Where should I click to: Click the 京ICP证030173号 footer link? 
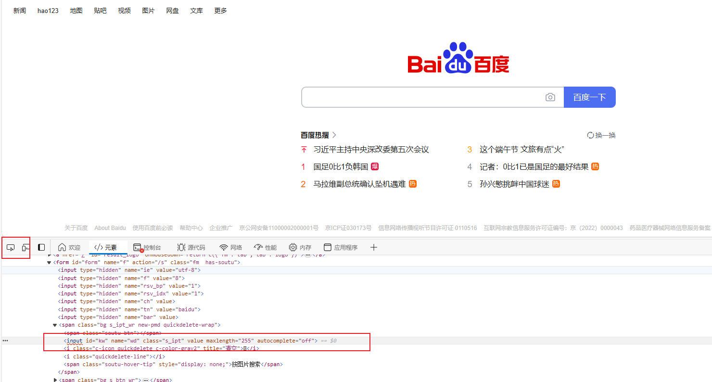348,228
